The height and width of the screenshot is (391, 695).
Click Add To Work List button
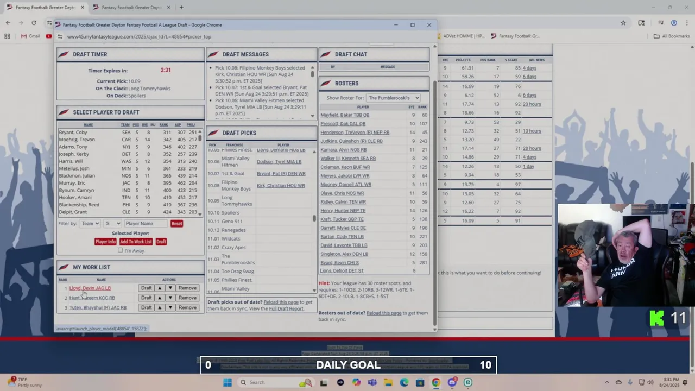pyautogui.click(x=136, y=242)
